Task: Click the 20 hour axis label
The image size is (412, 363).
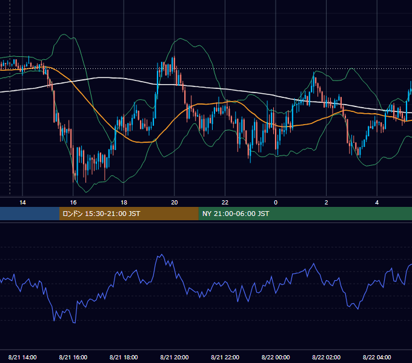Action: click(174, 203)
